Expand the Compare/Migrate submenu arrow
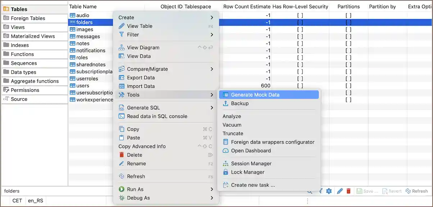This screenshot has width=433, height=207. 211,69
